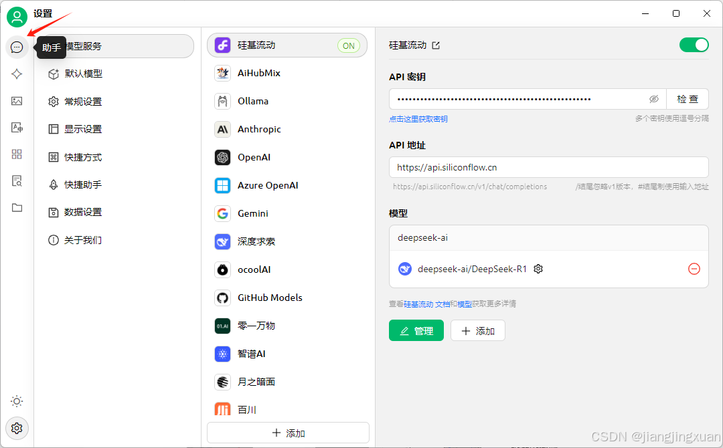The width and height of the screenshot is (723, 448).
Task: Open the mini apps grid icon
Action: (17, 154)
